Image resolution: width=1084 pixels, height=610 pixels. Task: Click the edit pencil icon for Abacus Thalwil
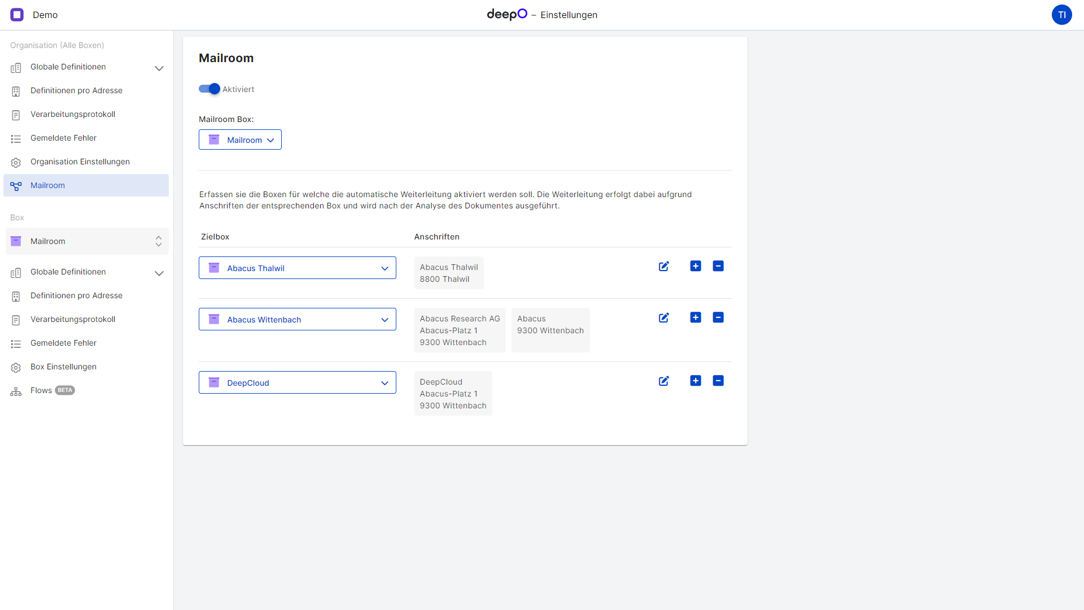tap(663, 266)
